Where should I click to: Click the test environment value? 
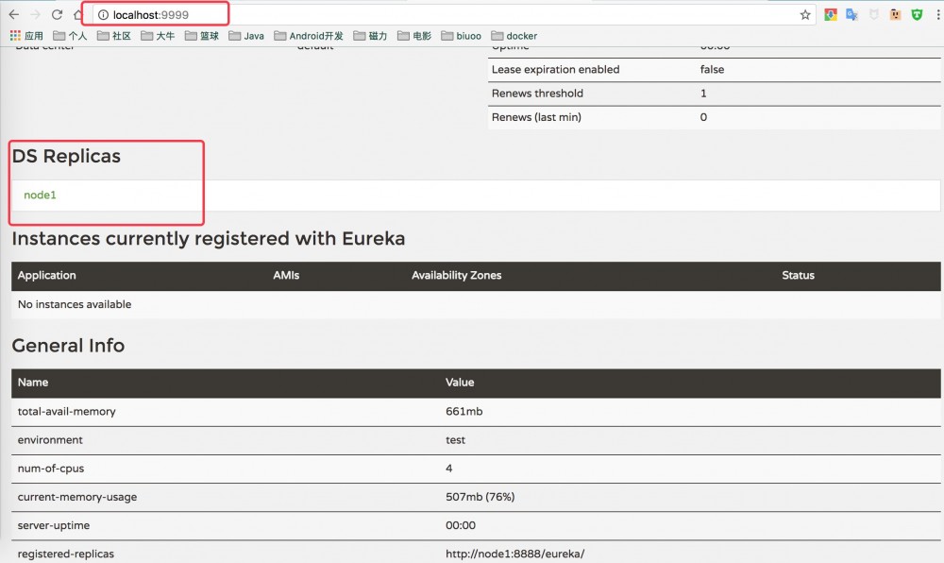[x=455, y=440]
